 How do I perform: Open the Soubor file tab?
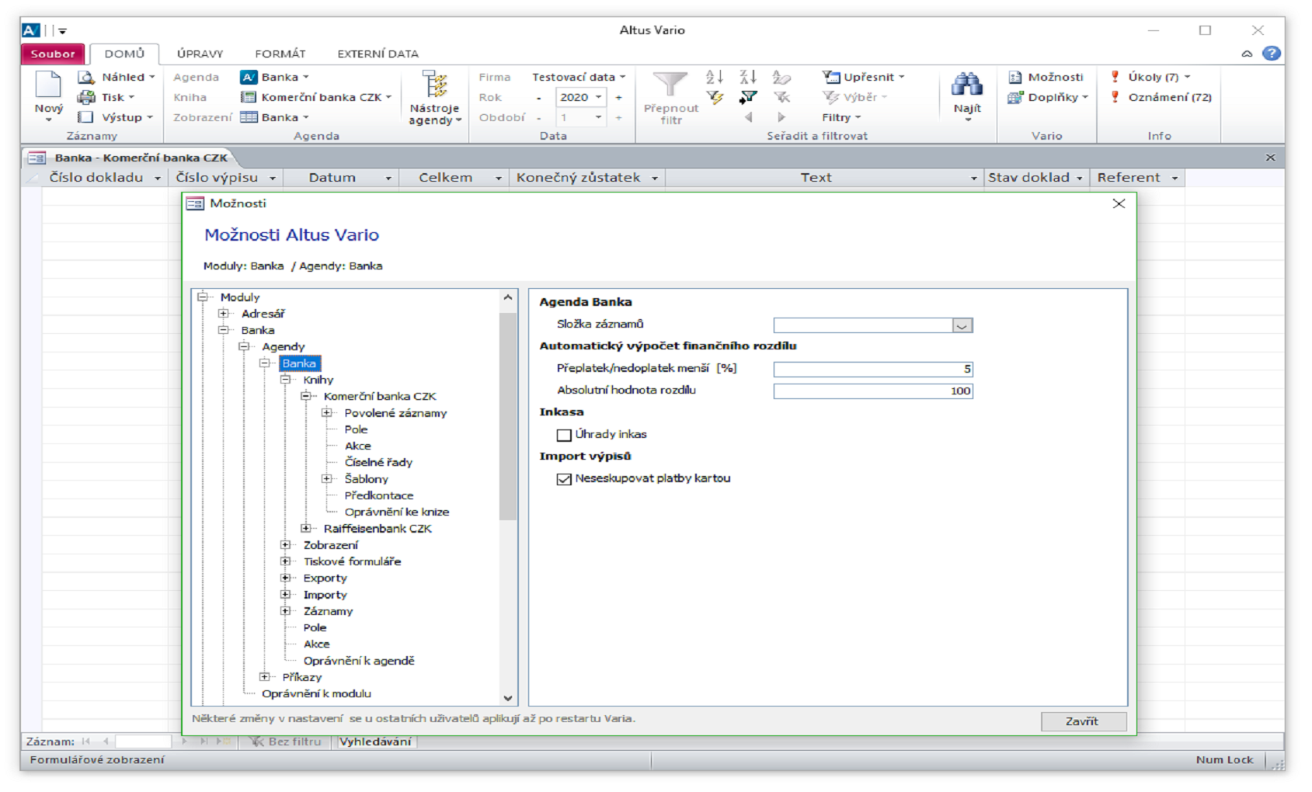tap(53, 54)
